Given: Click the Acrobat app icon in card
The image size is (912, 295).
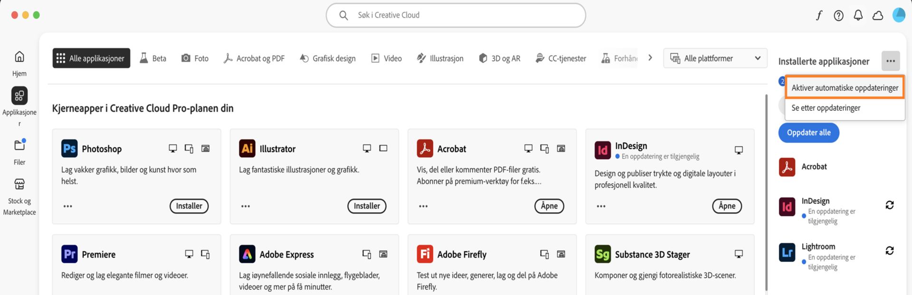Looking at the screenshot, I should click(425, 149).
